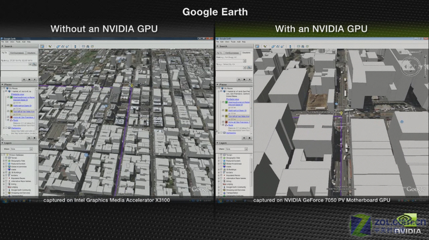Switch to Find Businesses tab, left window
This screenshot has height=240, width=429.
click(x=17, y=53)
